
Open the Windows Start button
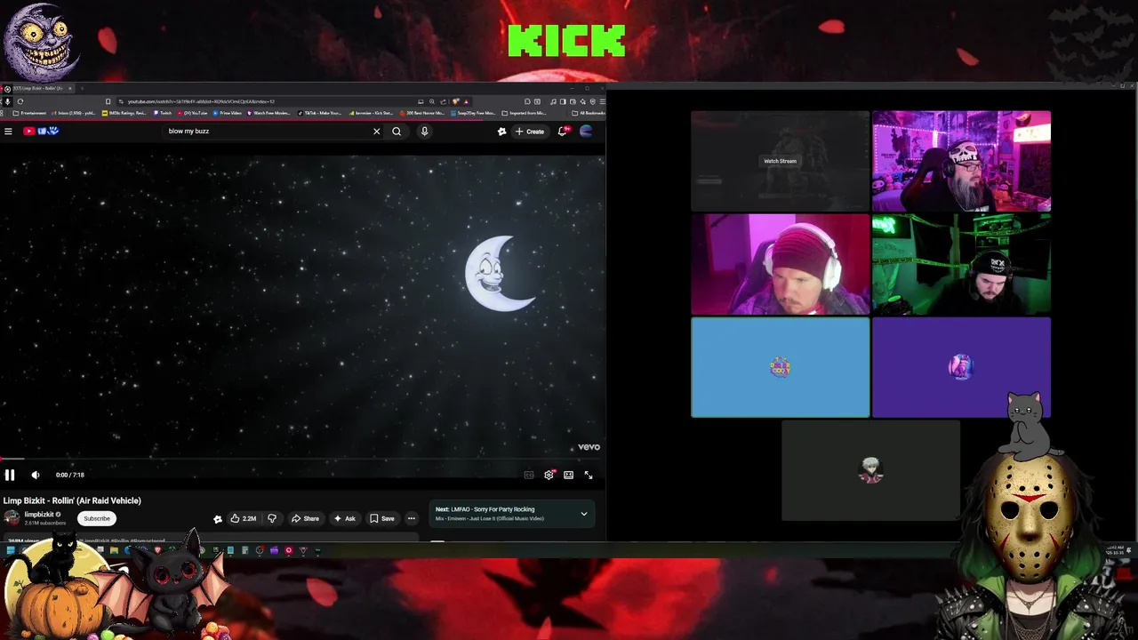11,550
